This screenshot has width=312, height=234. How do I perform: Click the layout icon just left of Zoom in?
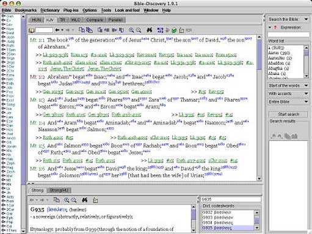pos(122,30)
